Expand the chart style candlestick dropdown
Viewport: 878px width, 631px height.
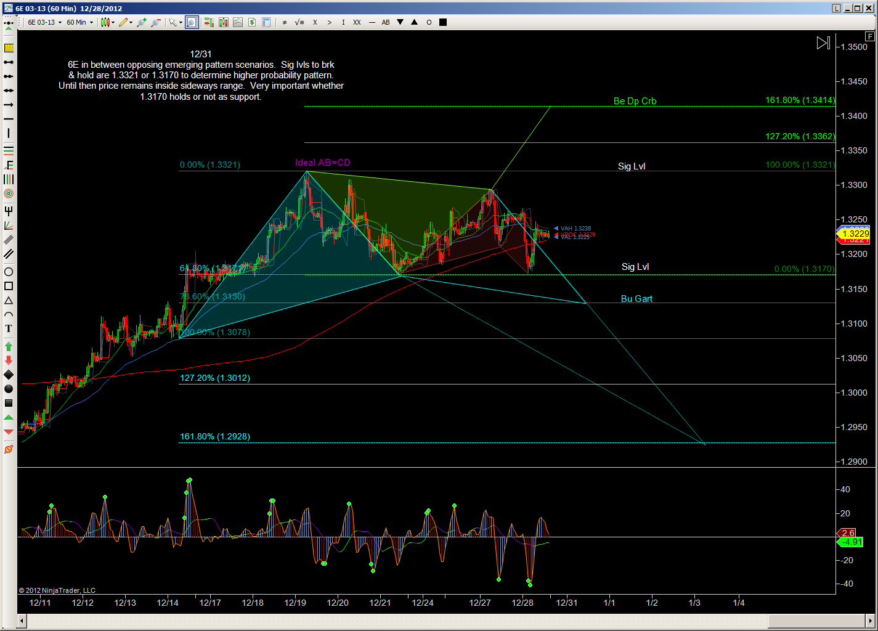click(108, 22)
